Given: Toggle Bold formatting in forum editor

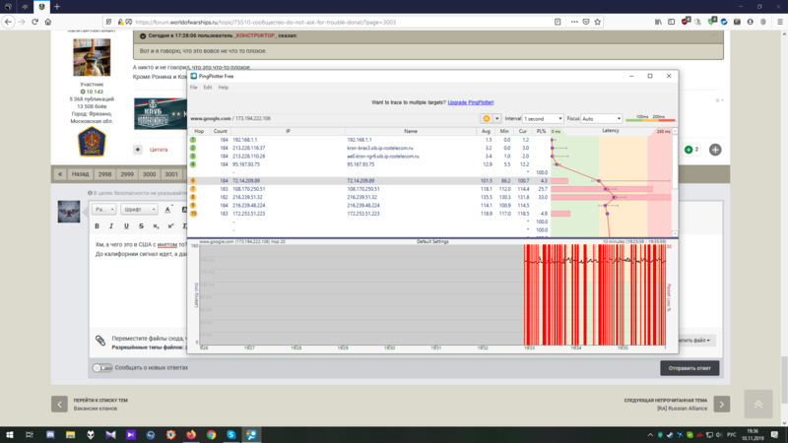Looking at the screenshot, I should click(x=97, y=226).
